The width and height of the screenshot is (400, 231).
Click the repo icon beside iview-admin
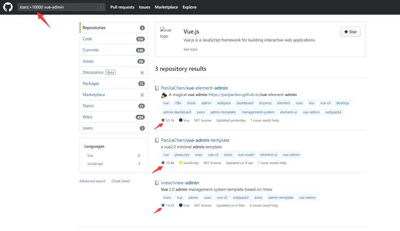tap(157, 183)
